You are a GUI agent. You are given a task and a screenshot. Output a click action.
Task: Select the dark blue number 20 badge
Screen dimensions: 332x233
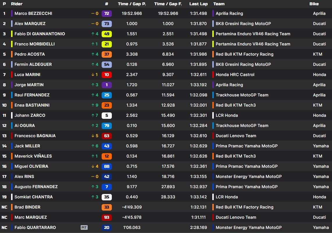(107, 227)
